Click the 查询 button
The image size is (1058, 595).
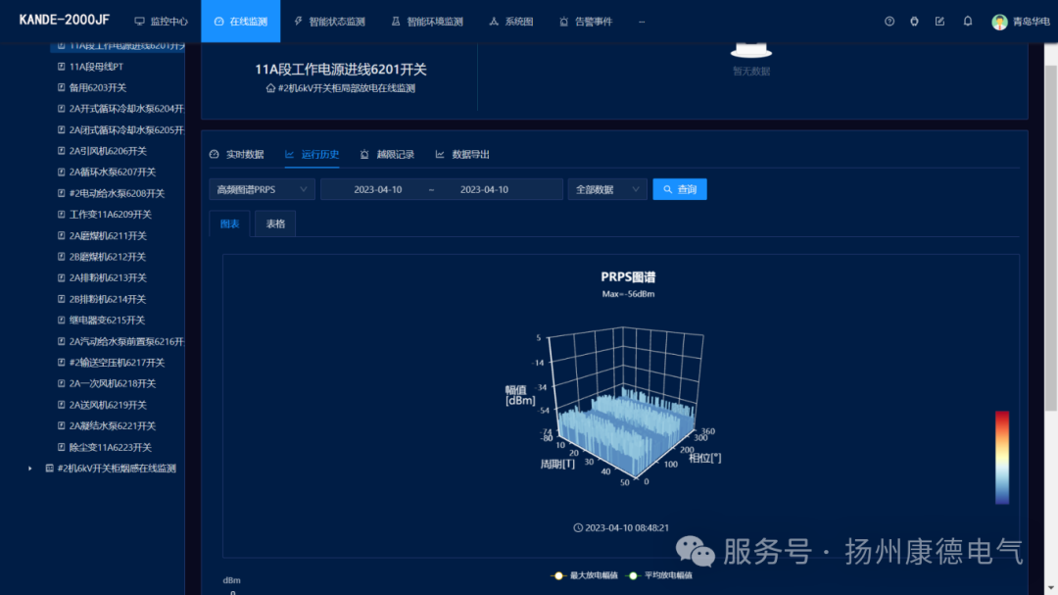680,190
